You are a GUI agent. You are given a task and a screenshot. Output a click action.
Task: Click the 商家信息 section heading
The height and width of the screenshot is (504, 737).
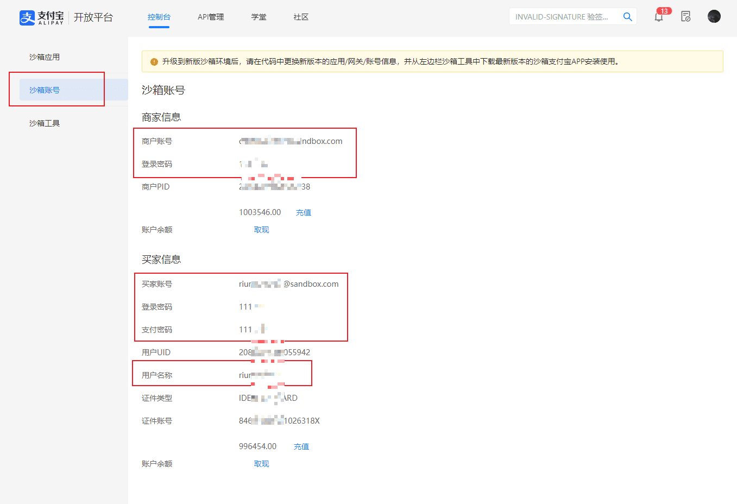click(161, 117)
